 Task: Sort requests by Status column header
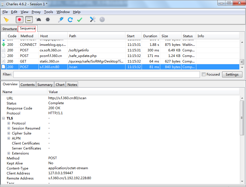189,36
